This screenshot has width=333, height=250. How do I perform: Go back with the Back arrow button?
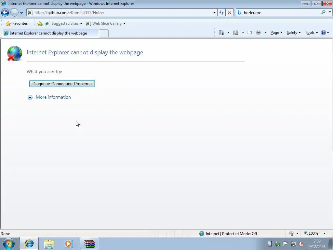tap(5, 13)
